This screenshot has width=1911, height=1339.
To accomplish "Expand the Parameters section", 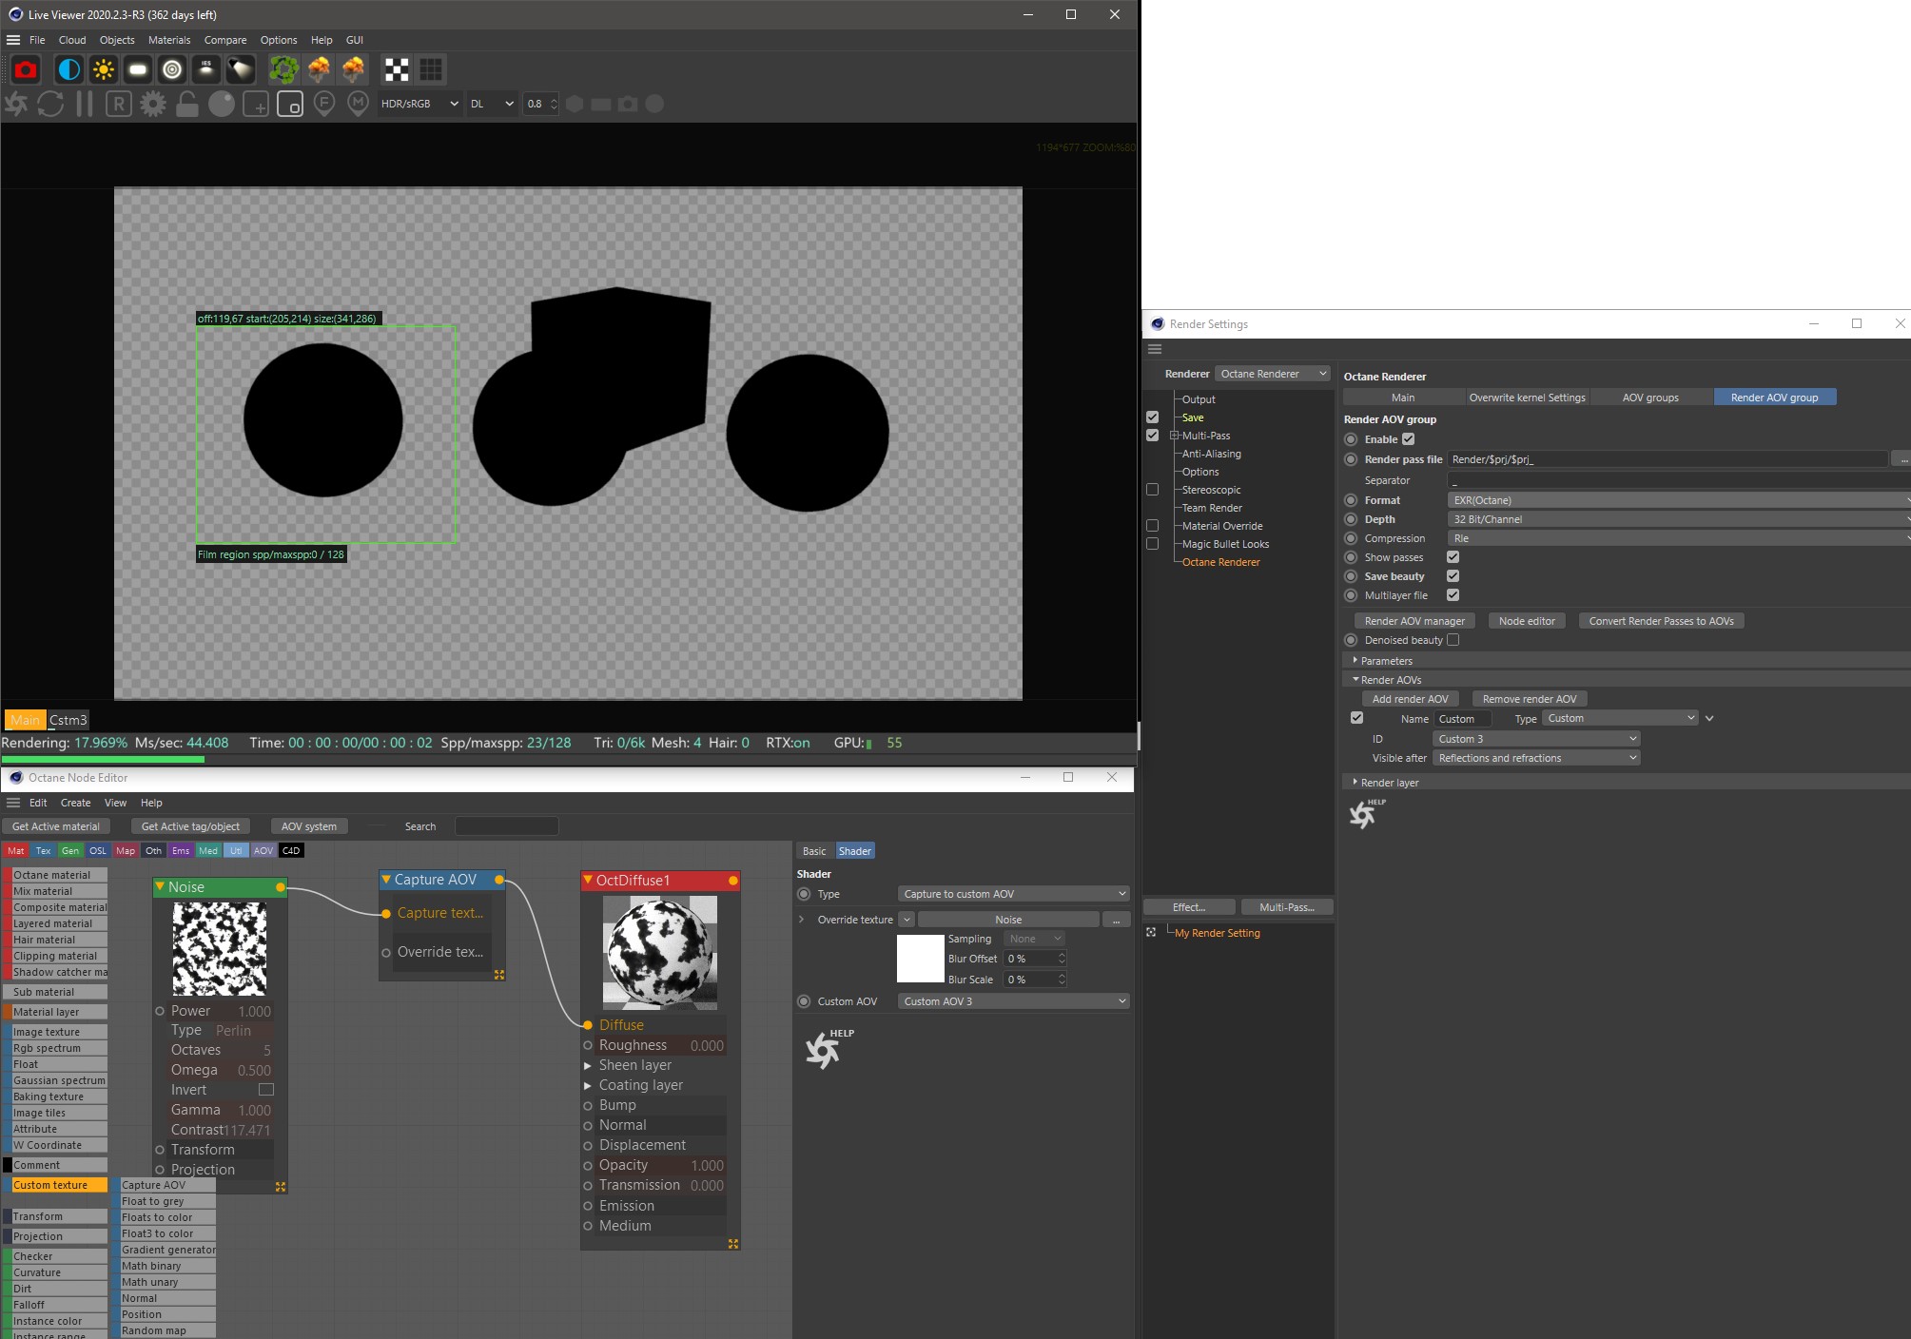I will pyautogui.click(x=1386, y=661).
